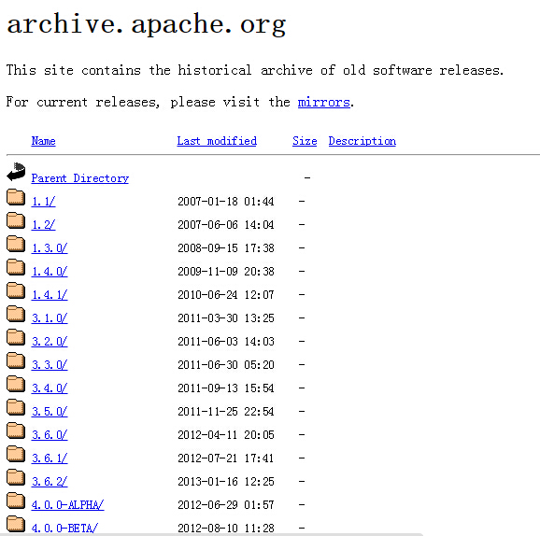Click the folder icon next to 1.4.0/
540x536 pixels.
click(16, 267)
